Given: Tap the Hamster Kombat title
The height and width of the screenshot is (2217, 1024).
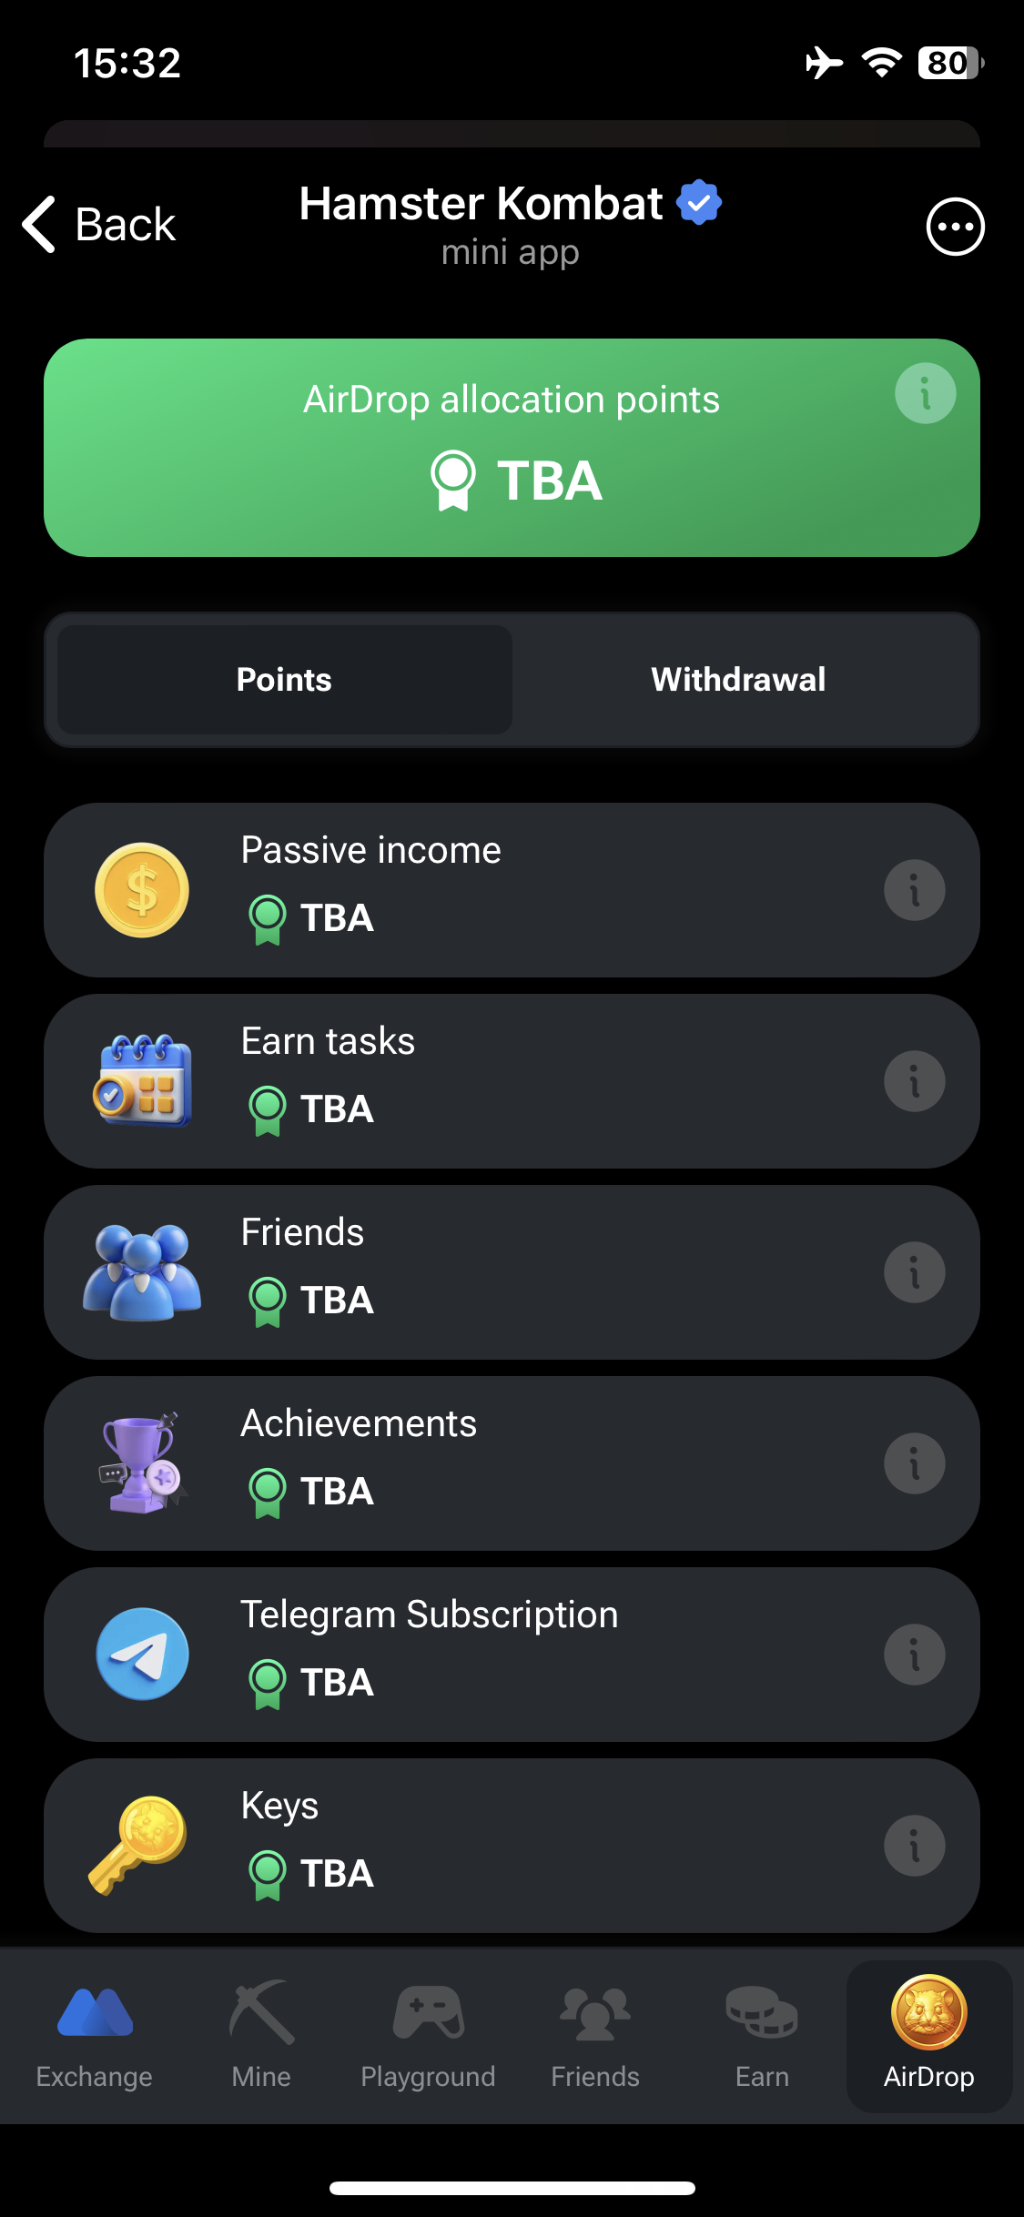Looking at the screenshot, I should 482,204.
